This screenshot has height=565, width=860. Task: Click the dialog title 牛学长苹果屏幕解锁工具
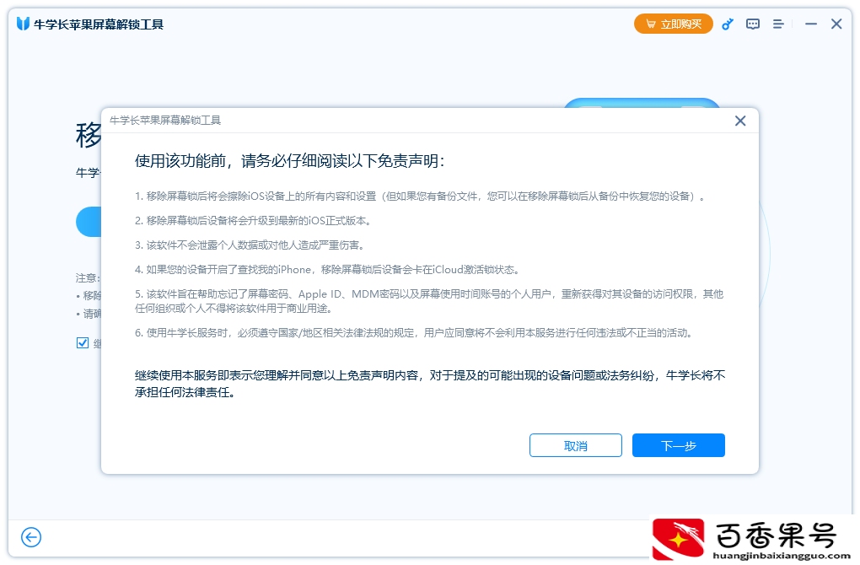tap(165, 120)
